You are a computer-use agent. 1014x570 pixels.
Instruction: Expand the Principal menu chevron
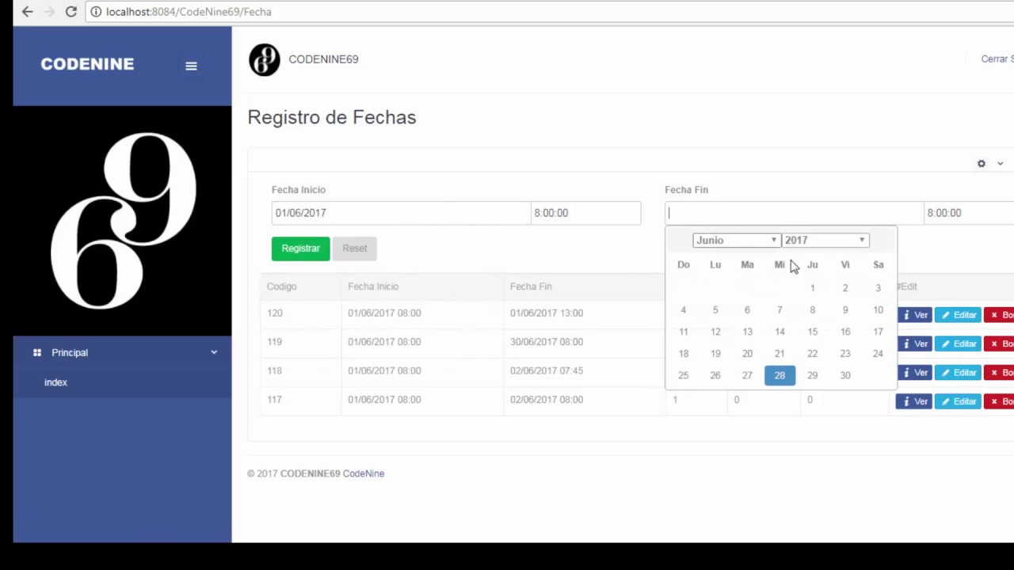coord(214,352)
